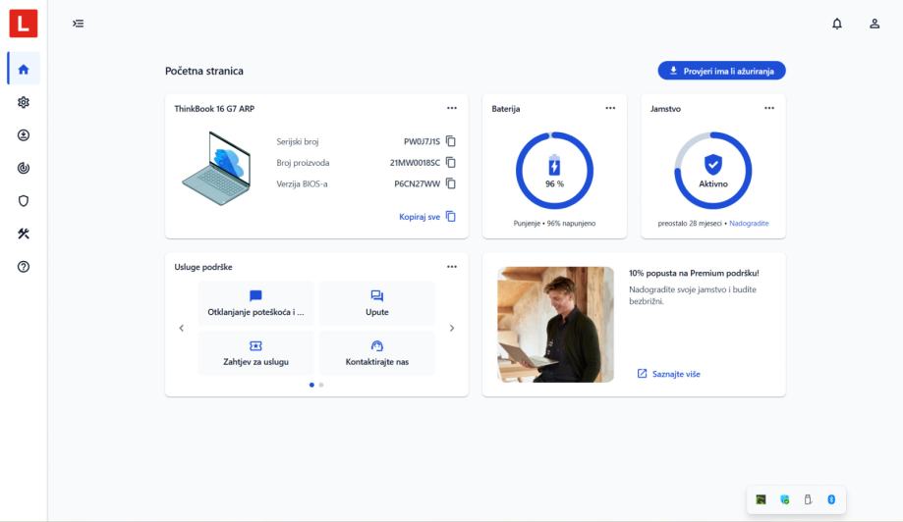The image size is (903, 522).
Task: Click Saznajte više link
Action: click(668, 374)
